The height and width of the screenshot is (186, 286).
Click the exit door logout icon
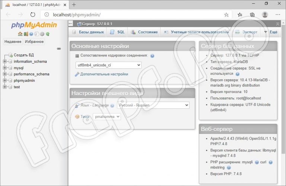(26, 34)
